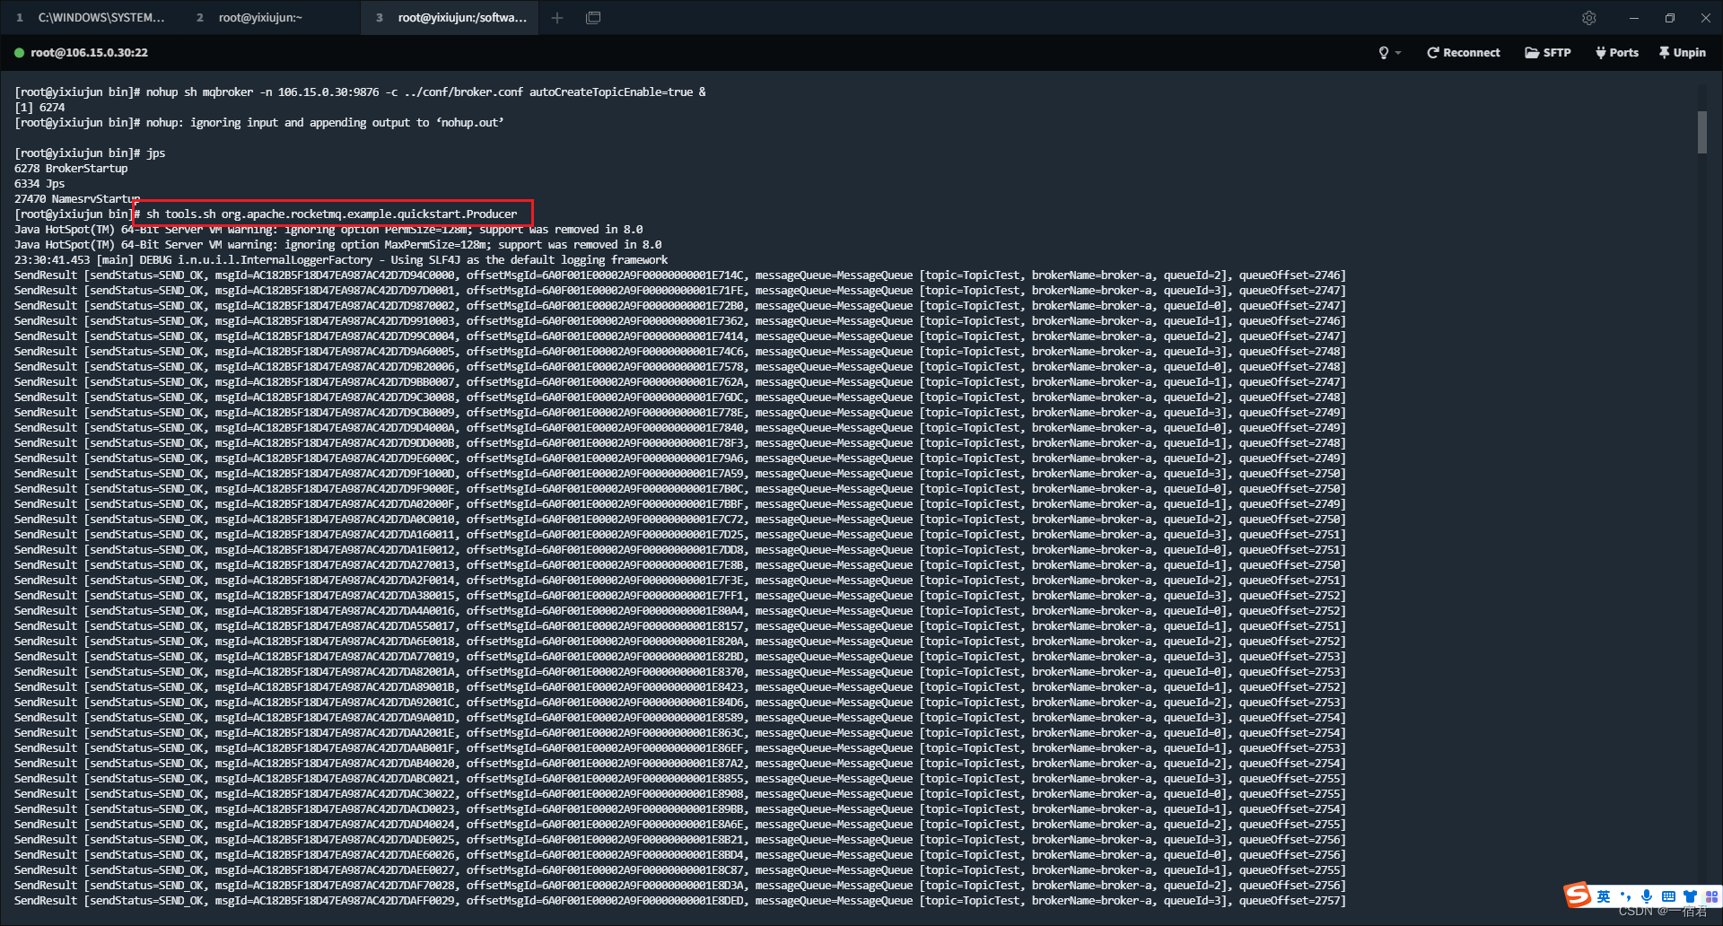Click the DEBUG InternalLoggerFactory log line
Image resolution: width=1723 pixels, height=926 pixels.
(341, 259)
